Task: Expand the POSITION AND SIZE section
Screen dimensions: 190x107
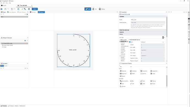Action: point(124,30)
